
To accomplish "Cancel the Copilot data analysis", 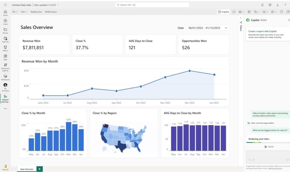I will [x=269, y=147].
